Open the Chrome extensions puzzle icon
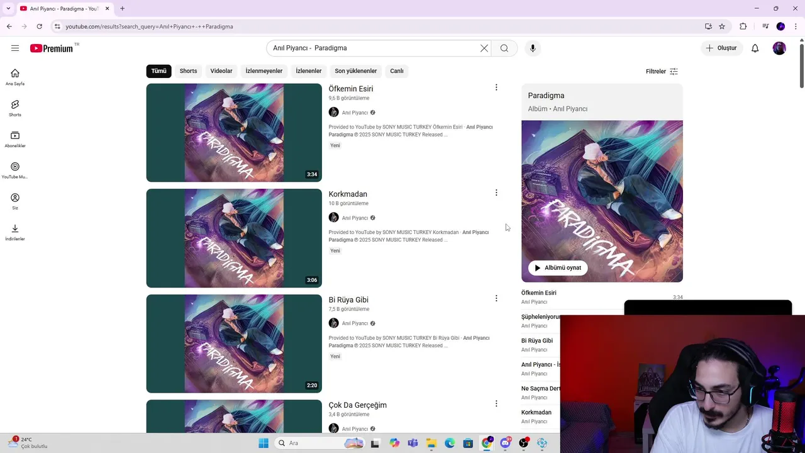Image resolution: width=805 pixels, height=453 pixels. pos(743,26)
